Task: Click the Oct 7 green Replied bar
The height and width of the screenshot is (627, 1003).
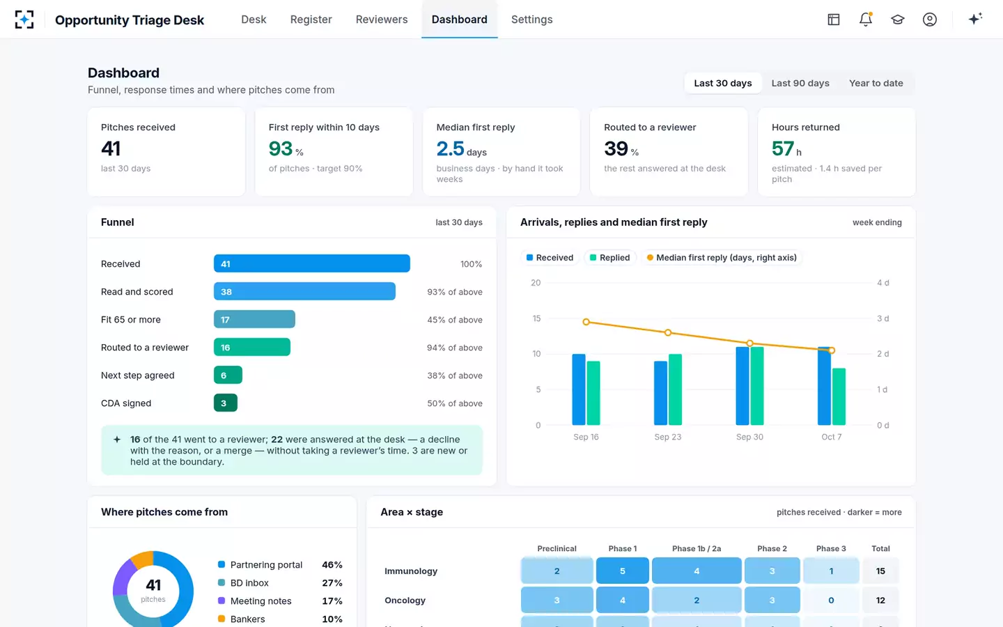Action: (x=839, y=396)
